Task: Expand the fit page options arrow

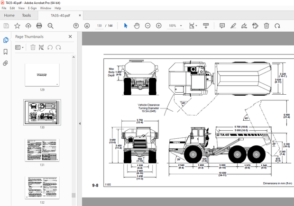Action: tap(196, 26)
